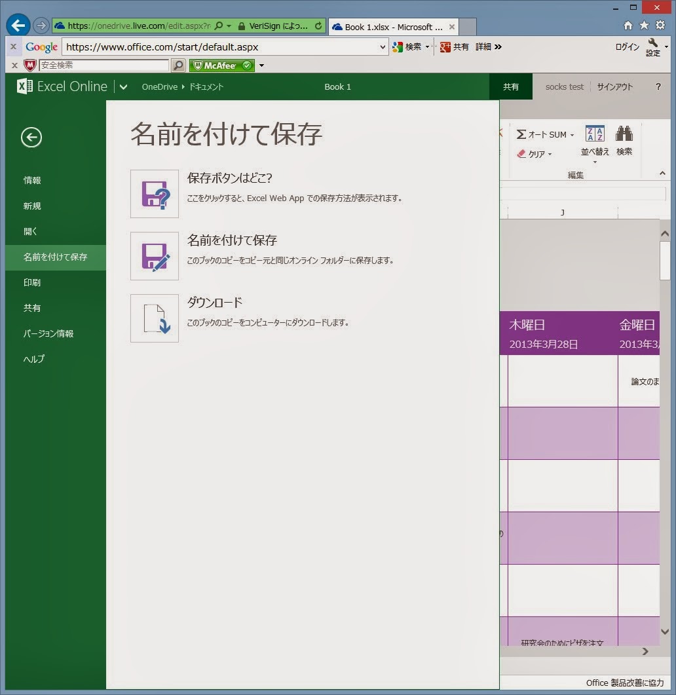The width and height of the screenshot is (676, 695).
Task: Click the 保存ボタンはどこ? heading
Action: click(x=230, y=178)
